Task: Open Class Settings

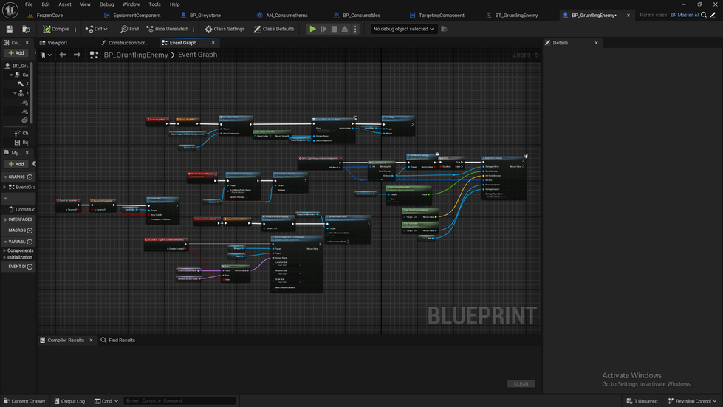Action: [x=225, y=29]
